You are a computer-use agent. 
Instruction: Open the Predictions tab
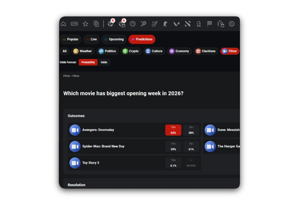(142, 39)
